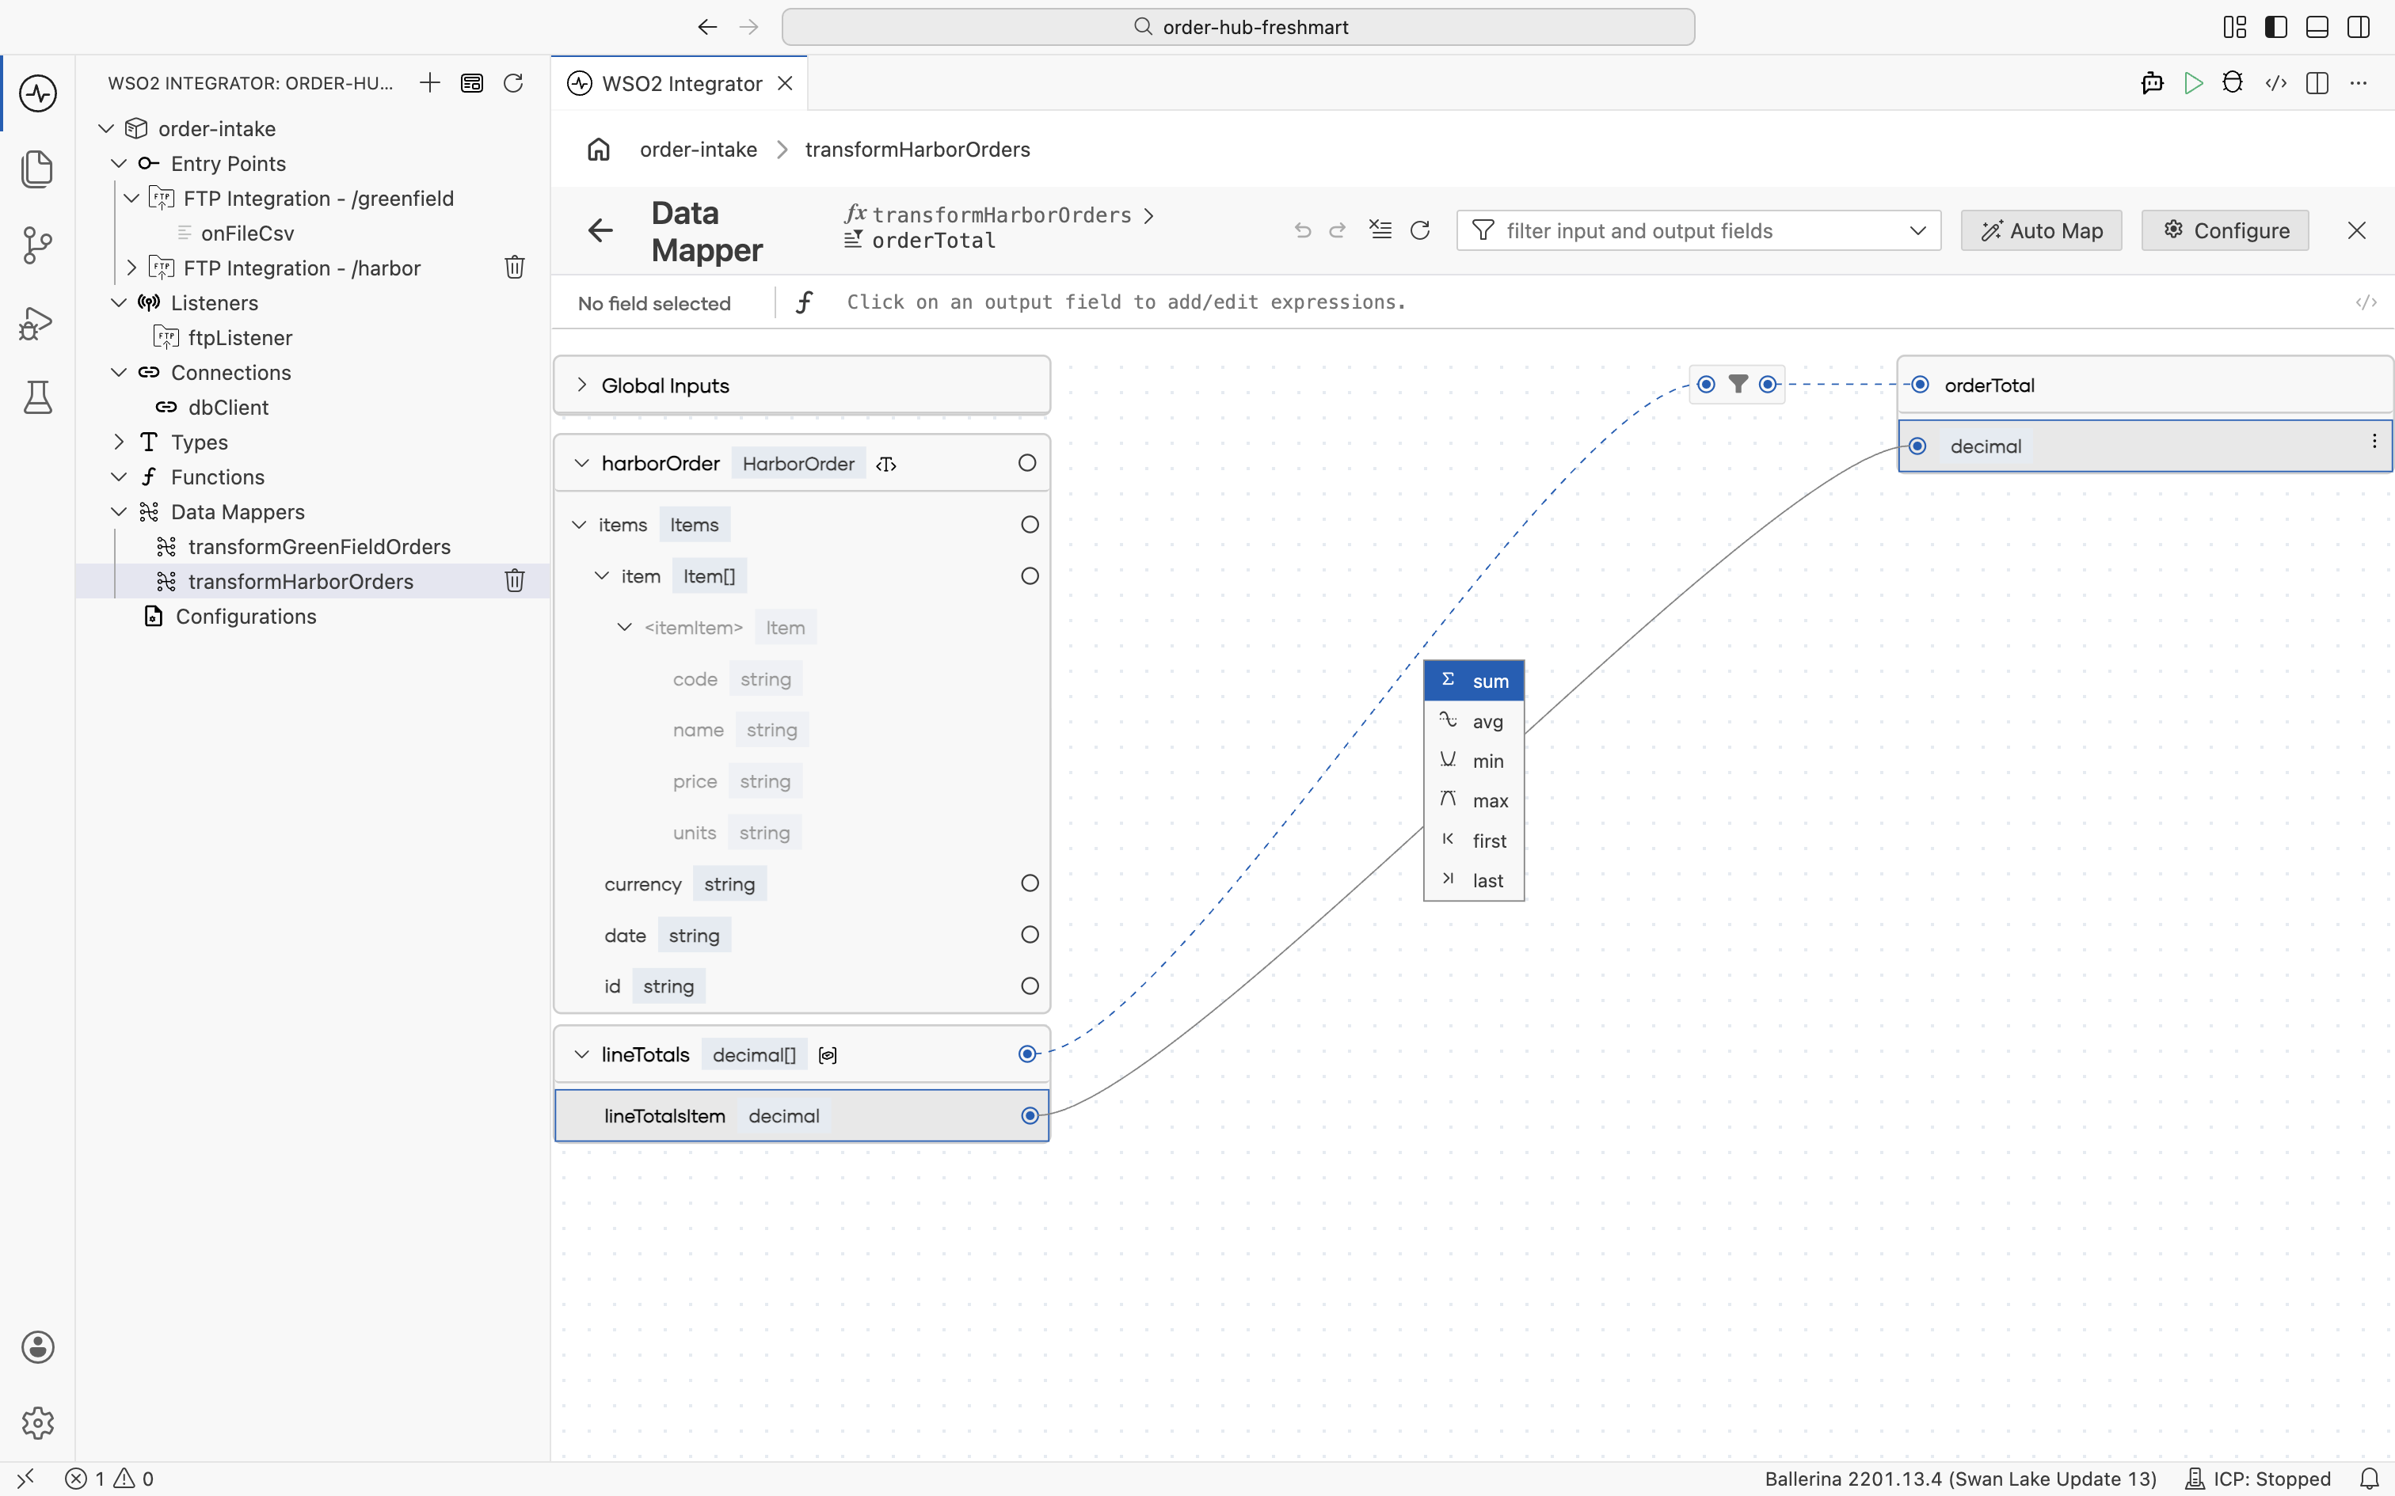Select date field port
The width and height of the screenshot is (2395, 1496).
point(1030,935)
